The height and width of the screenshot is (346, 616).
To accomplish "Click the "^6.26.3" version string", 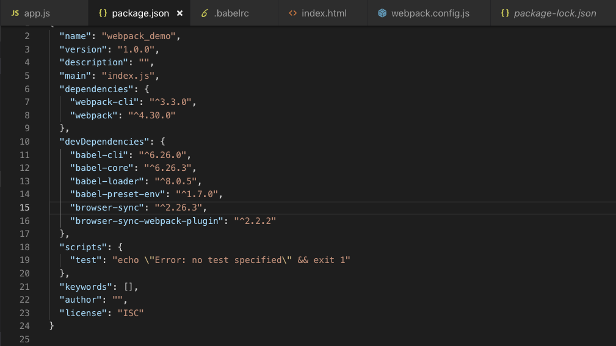I will [x=167, y=168].
